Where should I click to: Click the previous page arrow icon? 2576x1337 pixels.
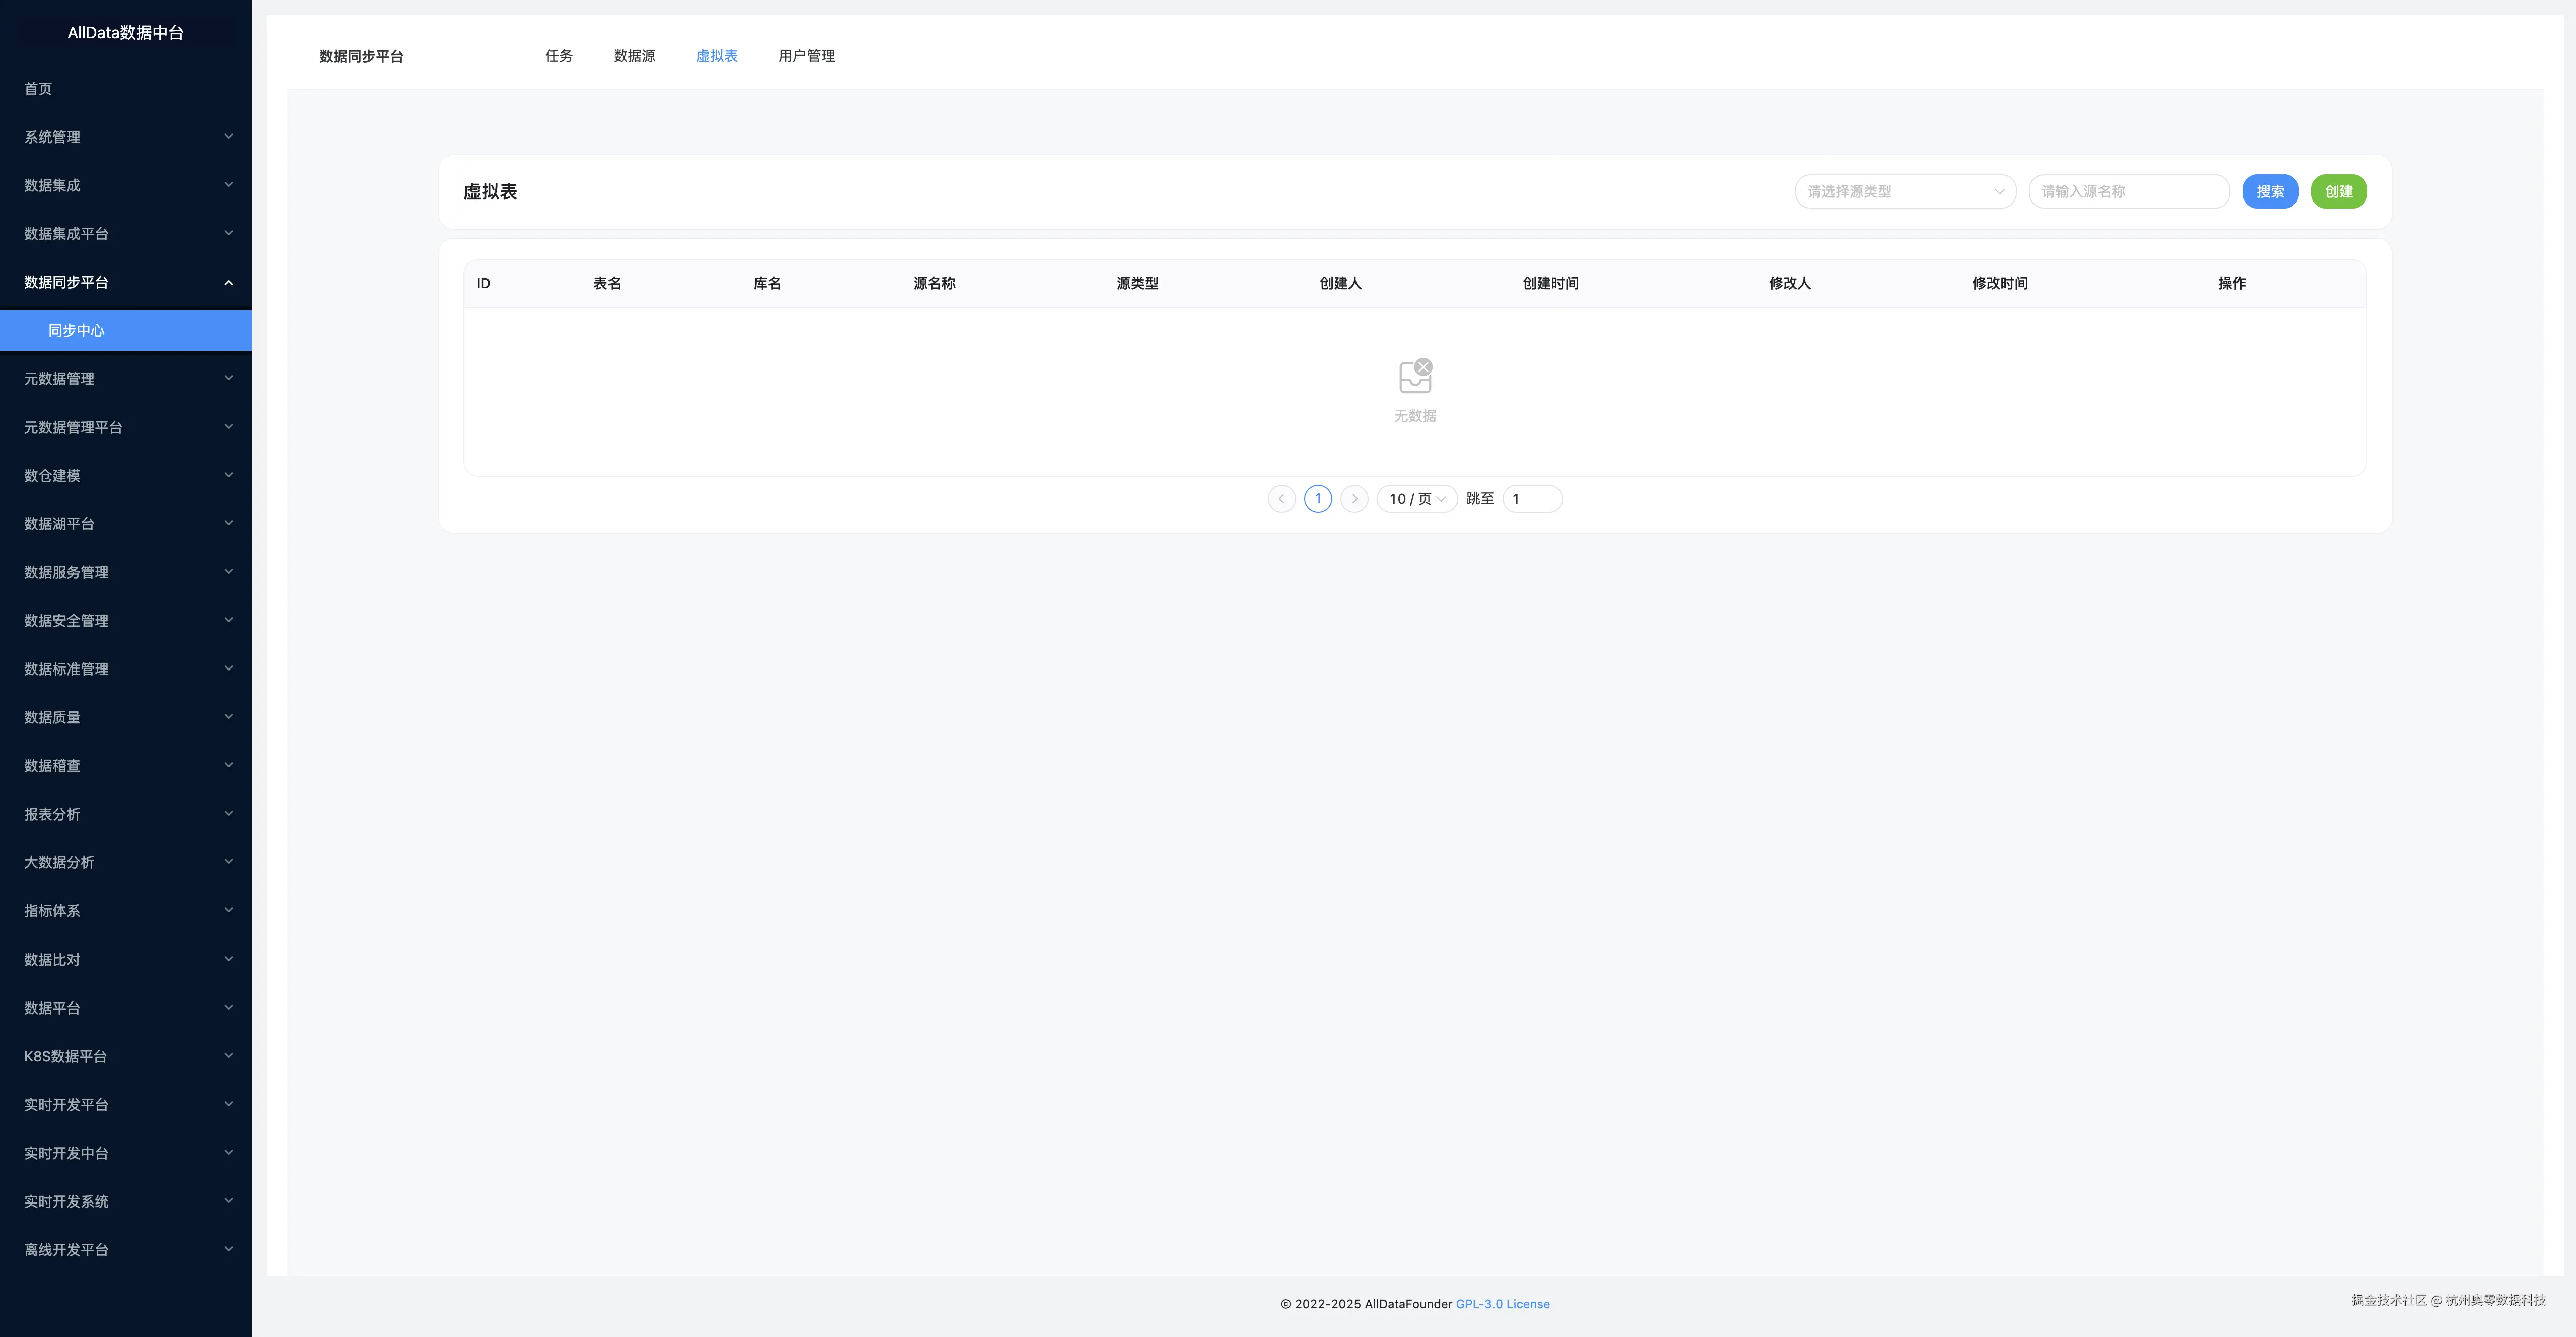pos(1281,499)
